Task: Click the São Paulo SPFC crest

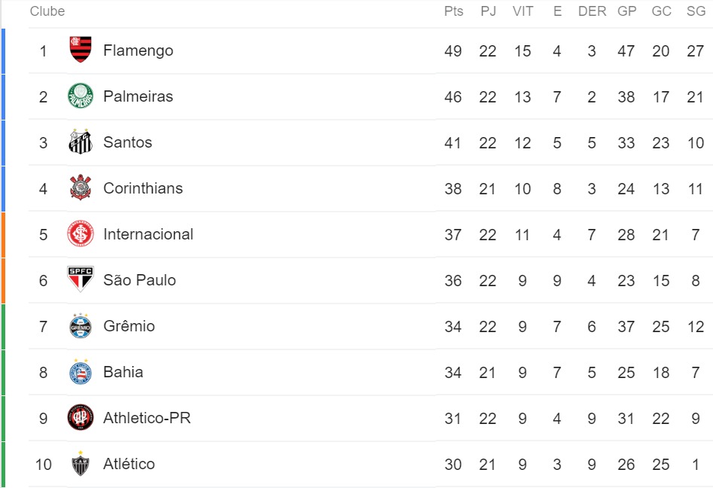Action: (x=81, y=279)
